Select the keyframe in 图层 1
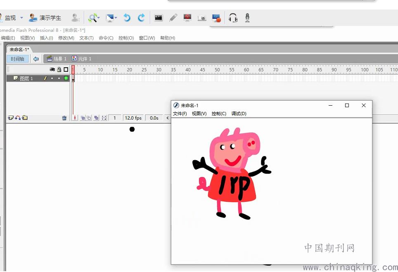 tap(73, 78)
